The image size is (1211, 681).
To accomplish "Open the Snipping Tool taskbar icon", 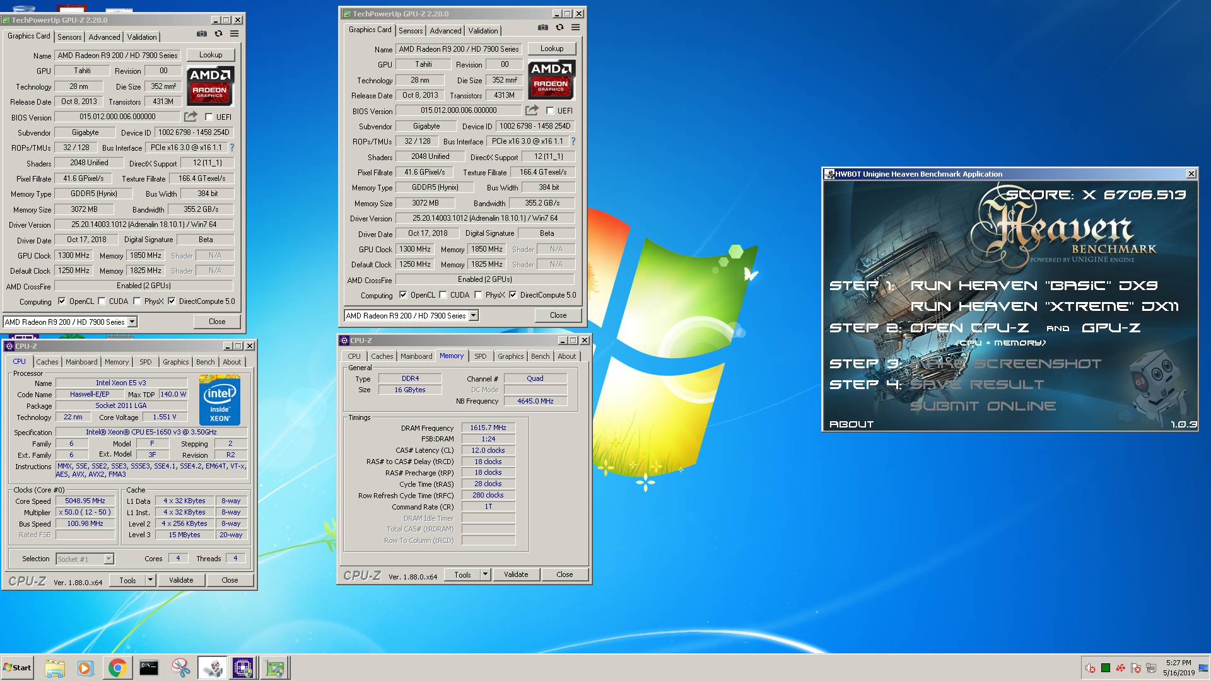I will coord(180,668).
